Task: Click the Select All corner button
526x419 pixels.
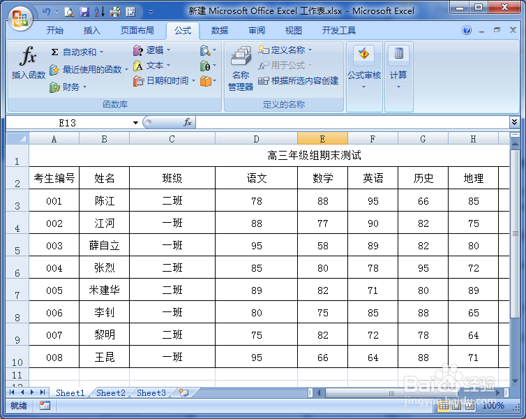Action: tap(17, 138)
